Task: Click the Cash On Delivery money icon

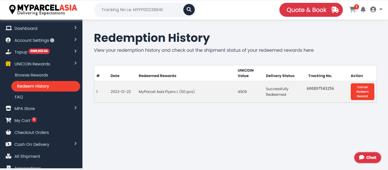Action: (x=9, y=144)
